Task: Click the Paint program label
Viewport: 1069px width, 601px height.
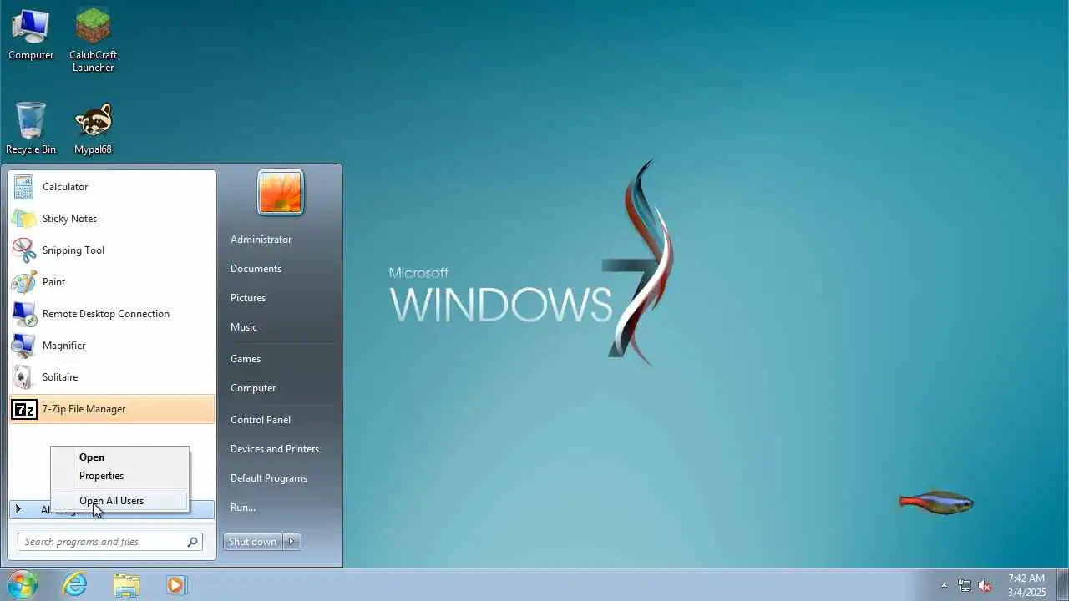Action: click(x=53, y=282)
